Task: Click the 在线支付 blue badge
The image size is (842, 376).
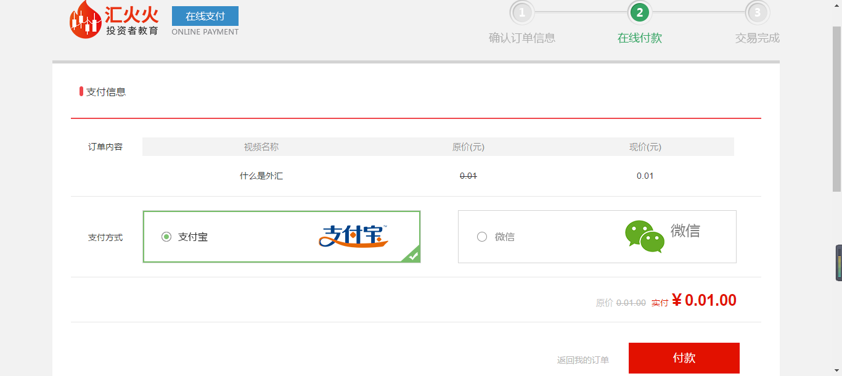Action: click(x=205, y=16)
